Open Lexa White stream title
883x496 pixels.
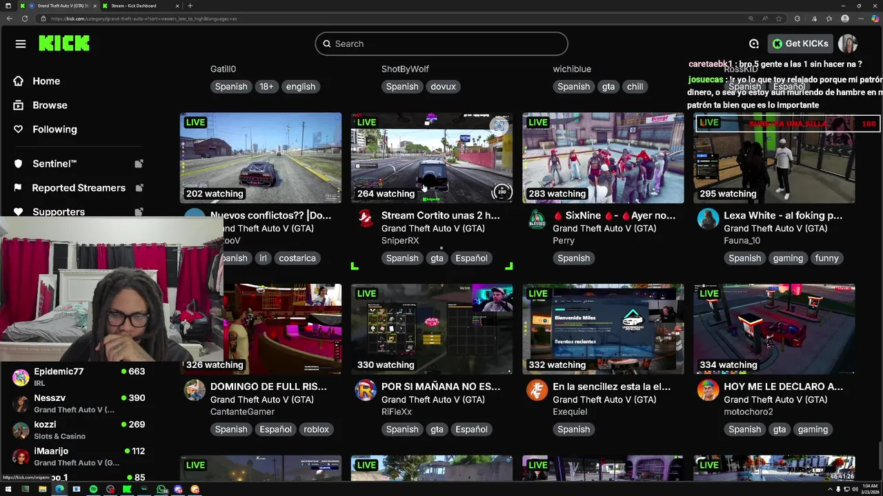pyautogui.click(x=783, y=216)
